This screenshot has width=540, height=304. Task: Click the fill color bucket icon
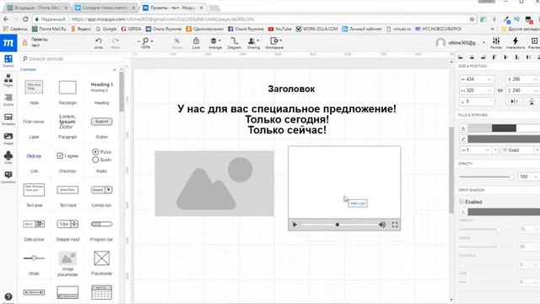click(x=463, y=128)
